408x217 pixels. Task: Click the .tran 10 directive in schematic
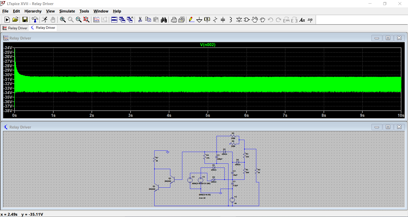pos(202,198)
